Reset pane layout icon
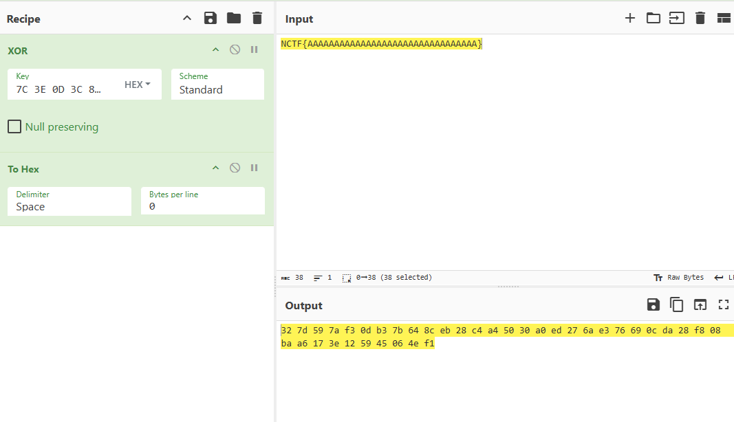This screenshot has height=422, width=734. pos(724,19)
